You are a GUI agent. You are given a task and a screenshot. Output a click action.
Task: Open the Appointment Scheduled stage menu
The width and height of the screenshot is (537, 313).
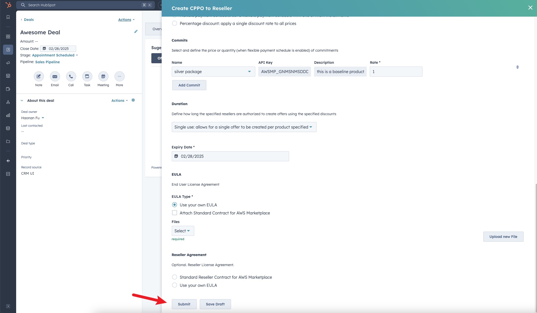click(x=55, y=55)
